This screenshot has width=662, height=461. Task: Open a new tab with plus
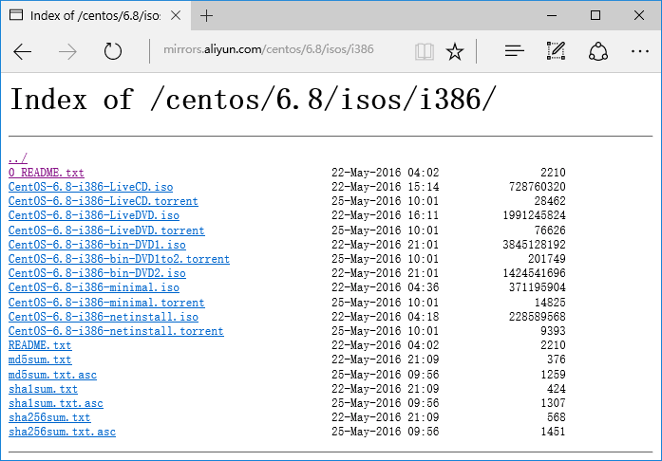(x=206, y=16)
